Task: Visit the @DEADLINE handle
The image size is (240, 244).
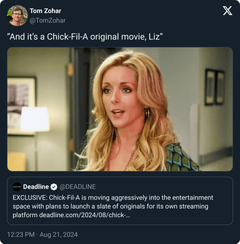Action: (78, 187)
